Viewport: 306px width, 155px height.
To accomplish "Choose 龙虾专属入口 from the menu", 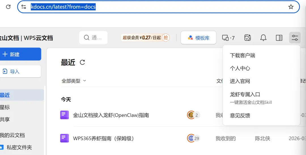I will click(x=245, y=95).
